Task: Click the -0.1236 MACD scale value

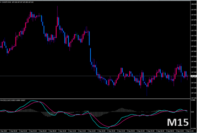Action: pos(193,129)
